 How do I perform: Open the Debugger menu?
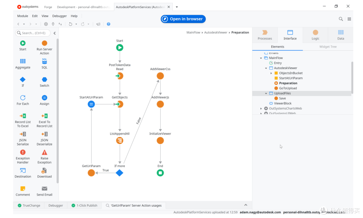coord(59,16)
